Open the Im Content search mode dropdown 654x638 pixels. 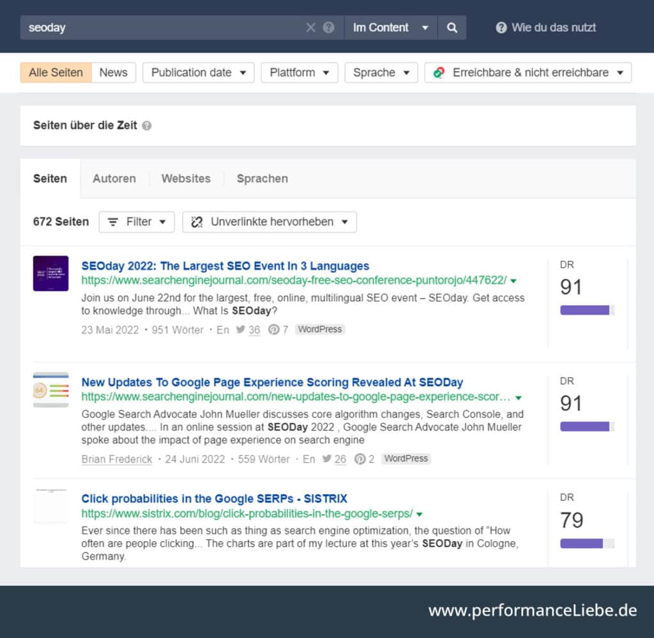click(390, 27)
